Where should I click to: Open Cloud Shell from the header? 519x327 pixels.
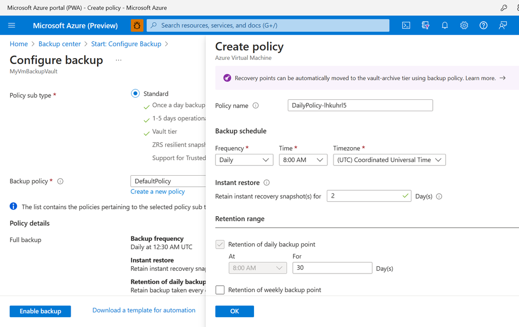[x=406, y=25]
